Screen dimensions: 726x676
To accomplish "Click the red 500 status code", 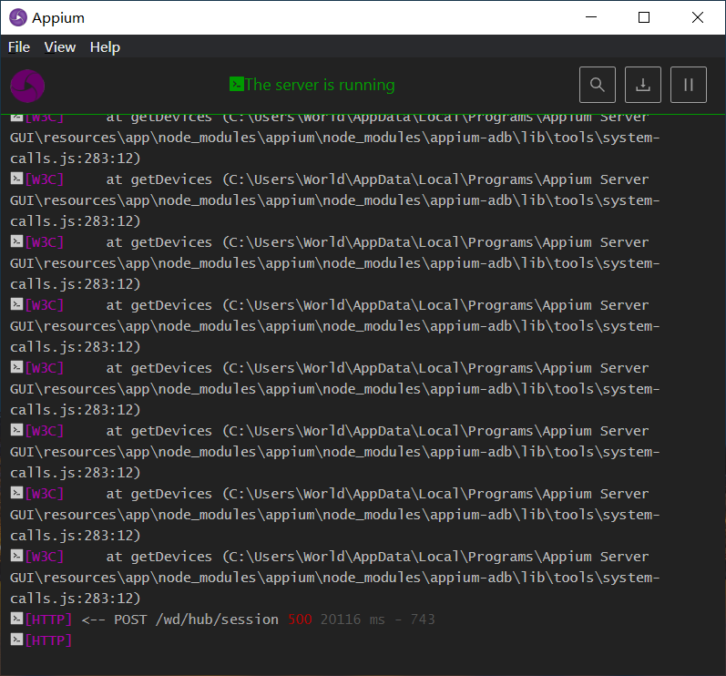I will 300,620.
